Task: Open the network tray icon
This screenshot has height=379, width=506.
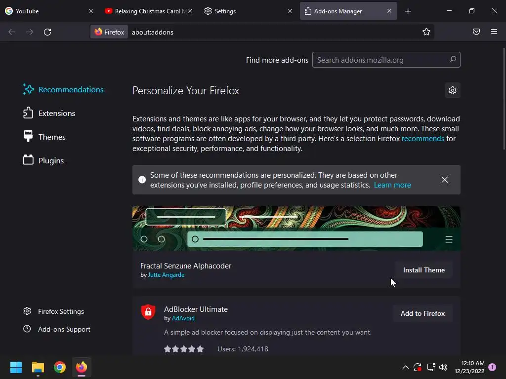Action: point(431,367)
